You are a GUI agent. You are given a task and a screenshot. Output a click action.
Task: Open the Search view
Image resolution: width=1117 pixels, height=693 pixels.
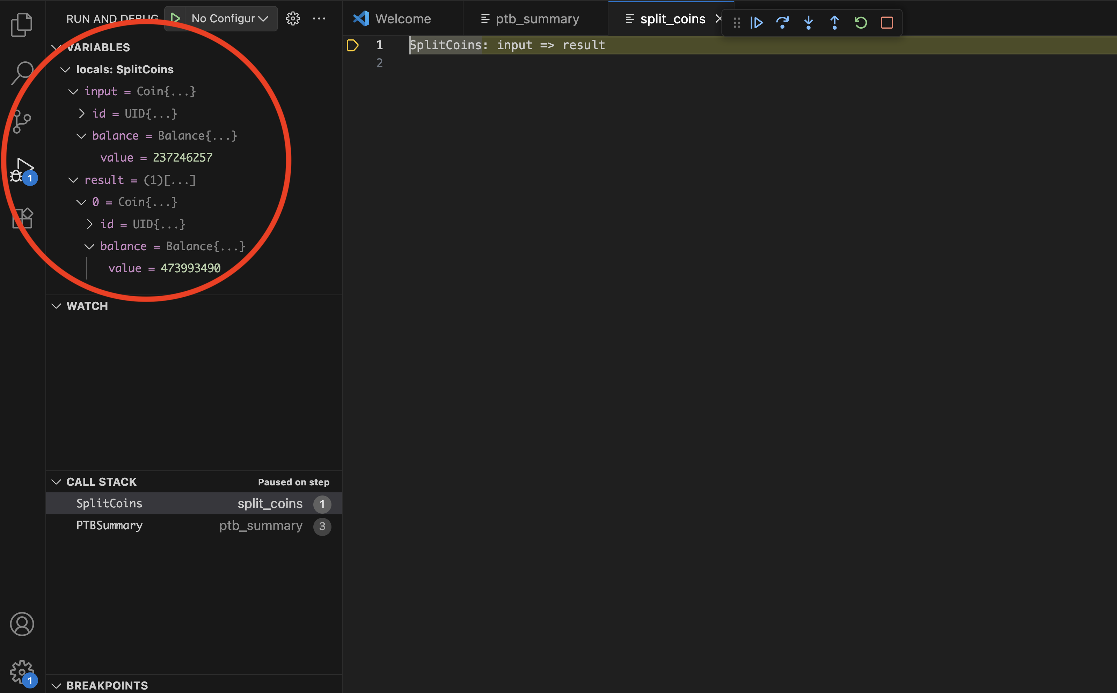coord(22,73)
